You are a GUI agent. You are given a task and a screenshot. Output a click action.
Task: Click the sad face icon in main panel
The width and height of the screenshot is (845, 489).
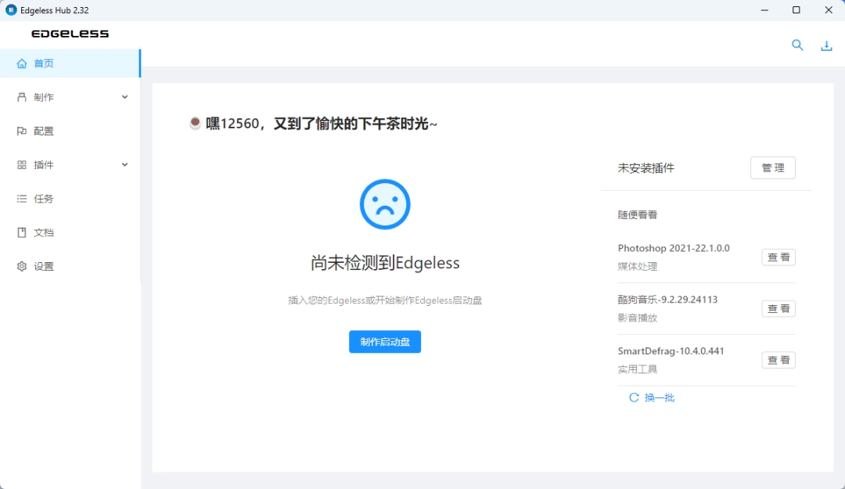tap(384, 203)
